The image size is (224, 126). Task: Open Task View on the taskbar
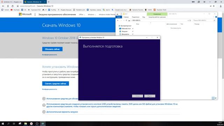(14, 124)
